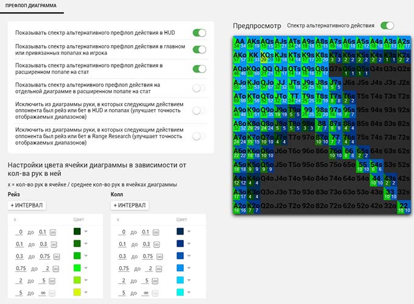Open color dropdown for Raise 0–0.1 interval

(86, 232)
